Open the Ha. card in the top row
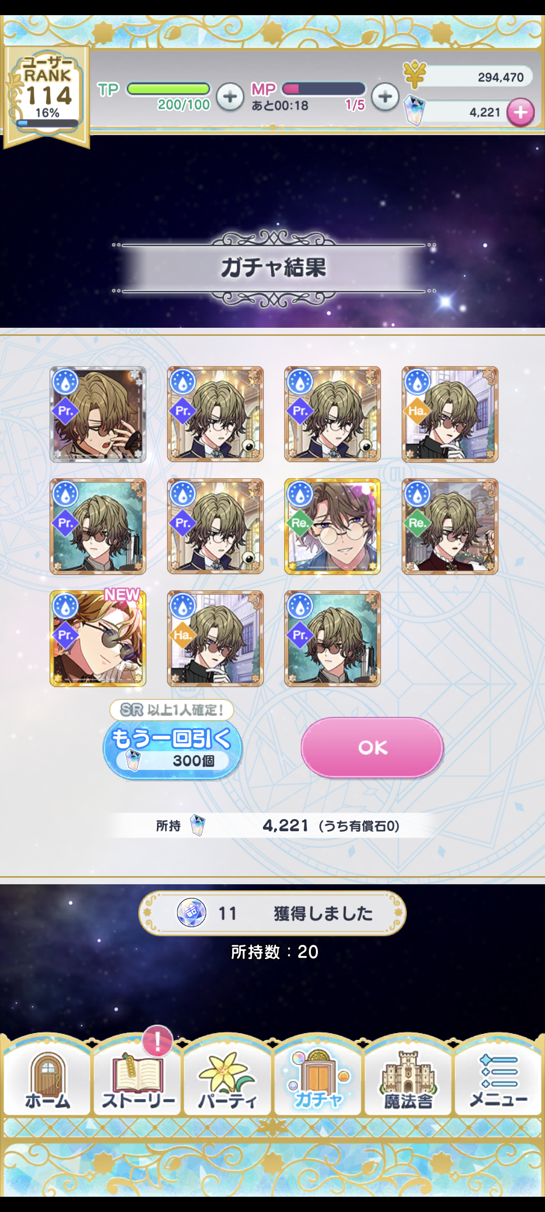This screenshot has width=545, height=1212. (x=450, y=414)
